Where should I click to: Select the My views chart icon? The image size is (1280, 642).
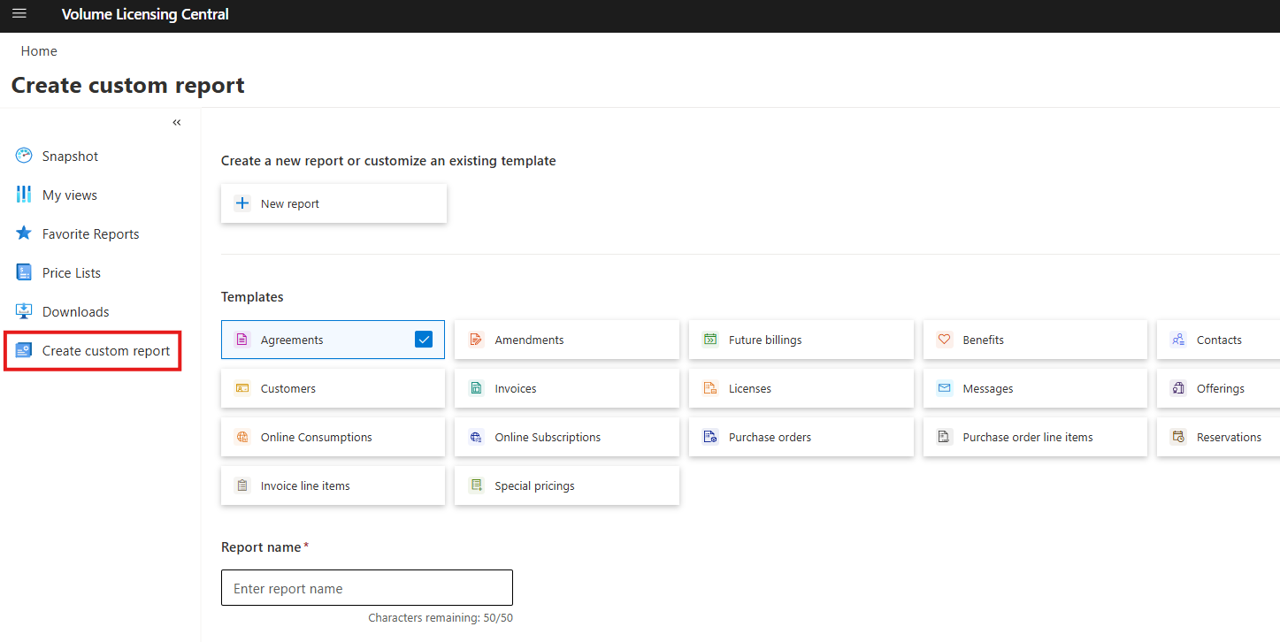click(23, 194)
